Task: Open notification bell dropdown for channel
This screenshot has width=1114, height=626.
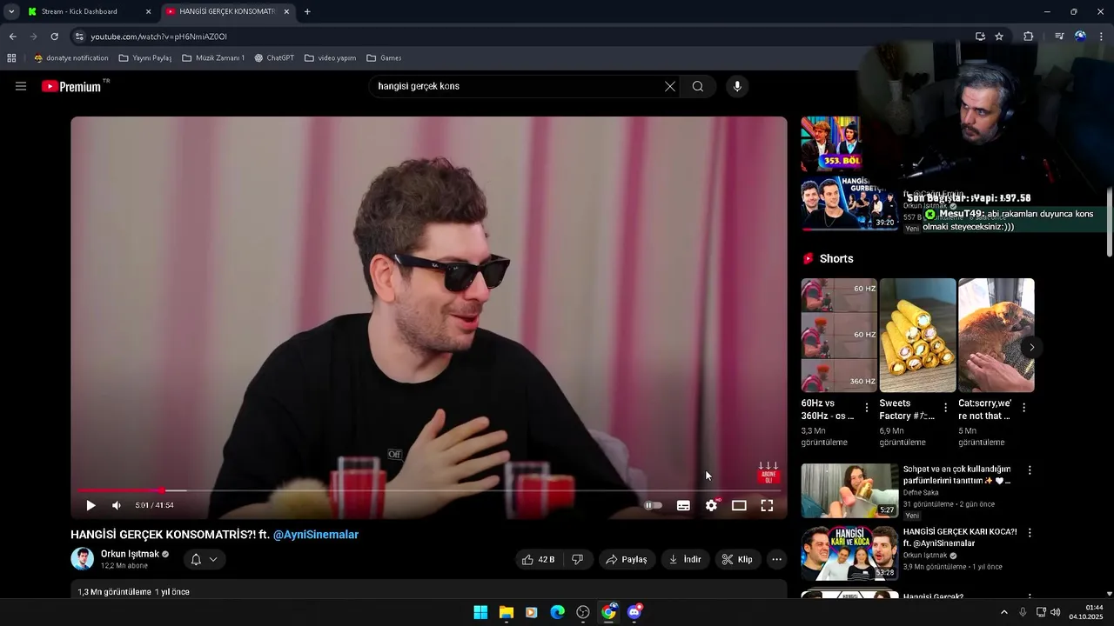Action: 204,559
